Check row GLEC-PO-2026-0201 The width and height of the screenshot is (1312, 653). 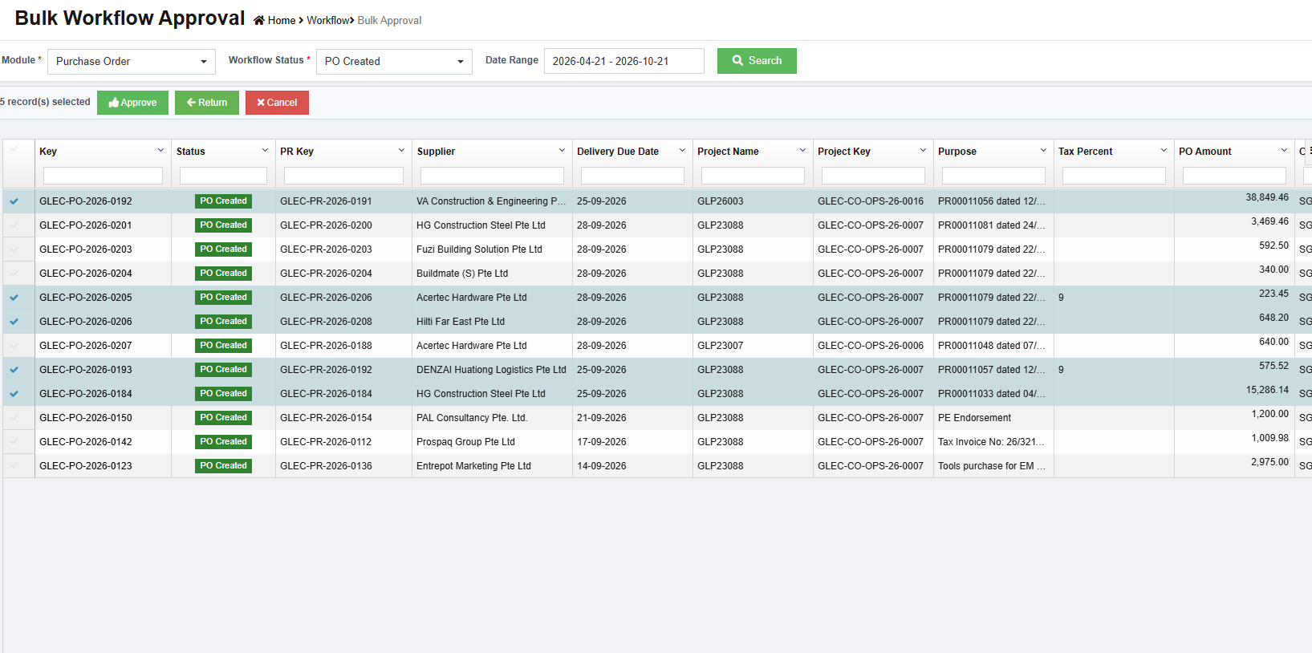coord(14,225)
